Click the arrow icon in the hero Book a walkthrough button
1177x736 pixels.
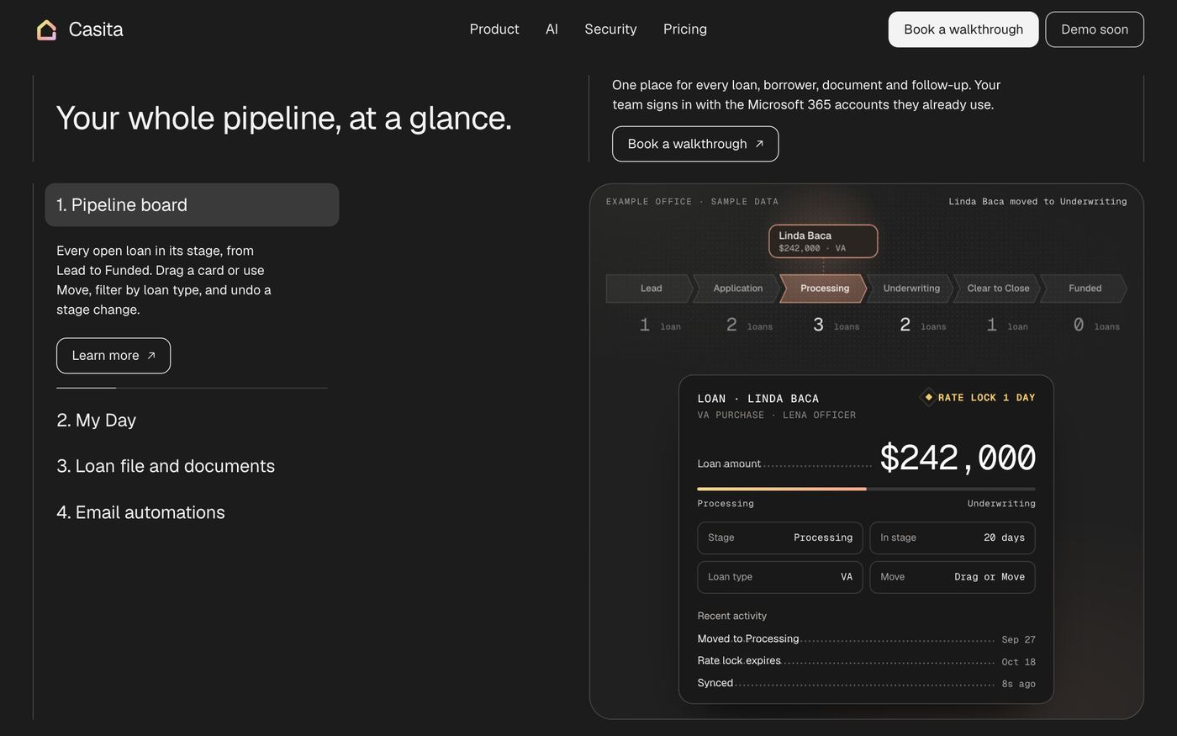point(759,144)
